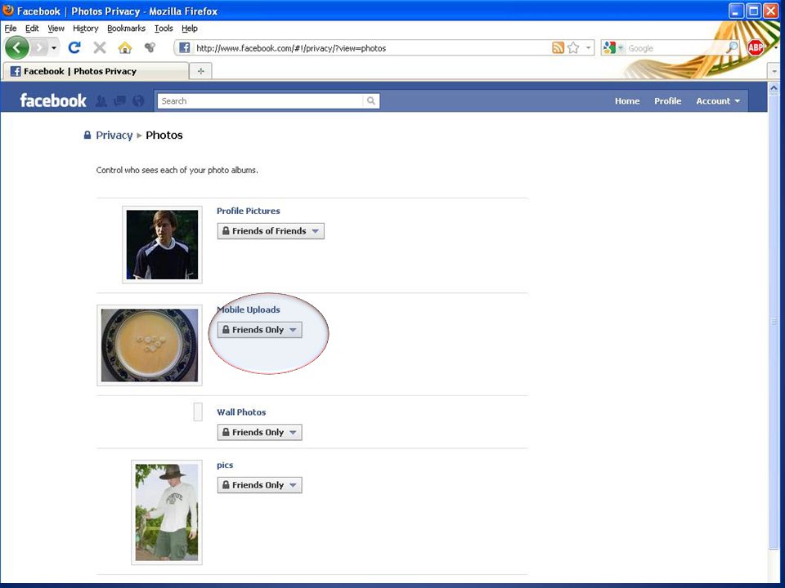Bookmark this page with the star icon

click(574, 48)
